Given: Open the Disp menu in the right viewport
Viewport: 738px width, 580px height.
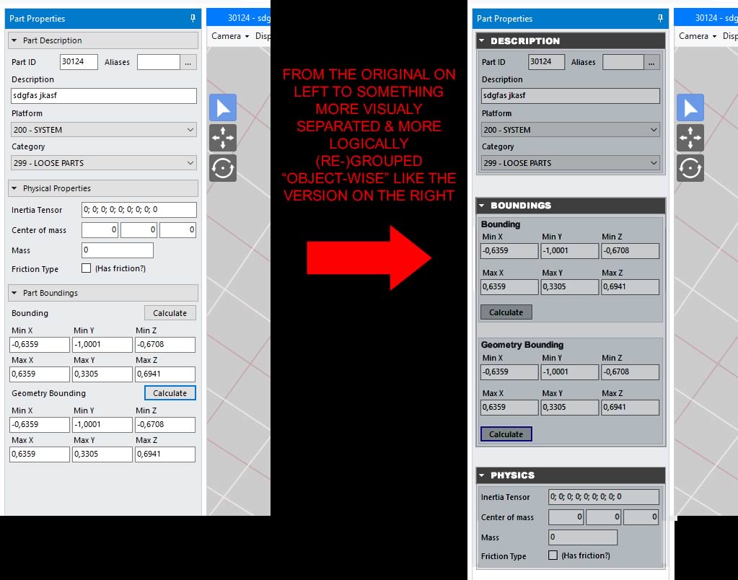Looking at the screenshot, I should 729,35.
